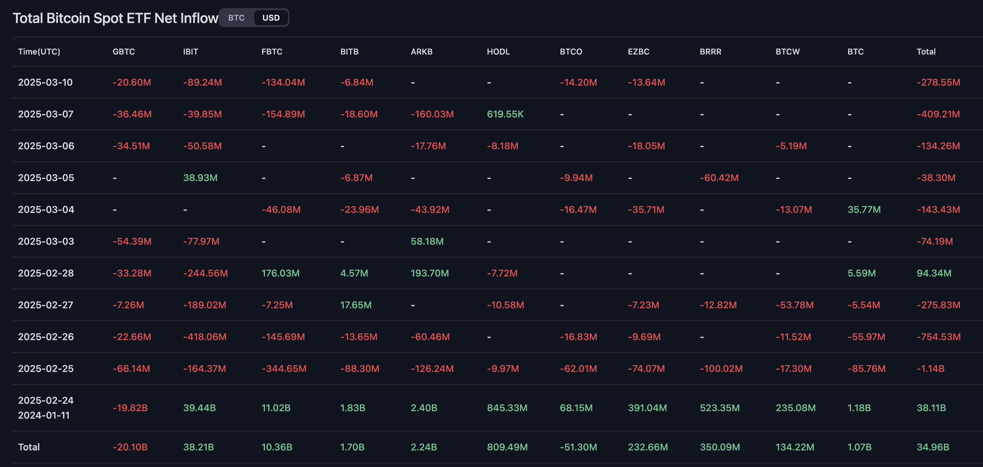The image size is (983, 467).
Task: Click the EZBC column header
Action: (638, 51)
